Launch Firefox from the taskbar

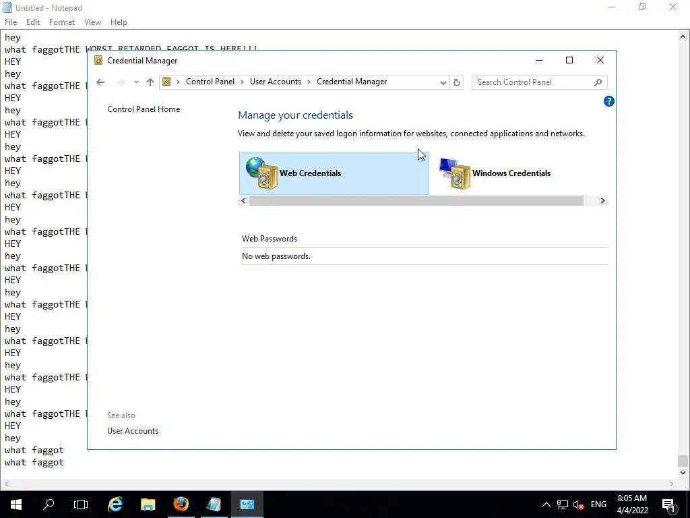click(x=181, y=505)
